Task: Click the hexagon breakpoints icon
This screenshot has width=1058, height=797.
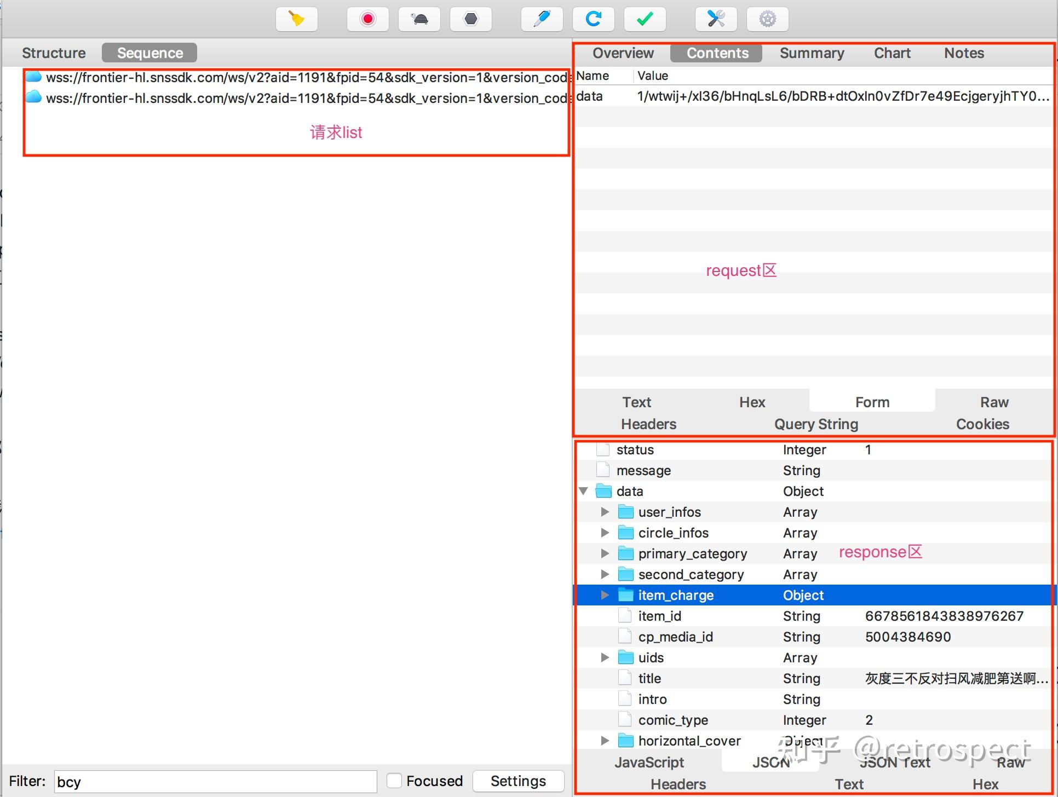Action: coord(470,19)
